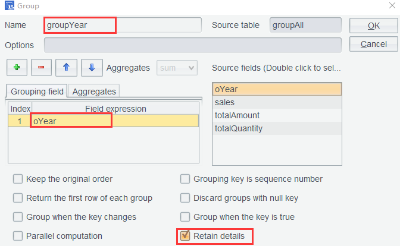Screen dimensions: 400x246
Task: Uncheck the Retain details checkbox
Action: (185, 236)
